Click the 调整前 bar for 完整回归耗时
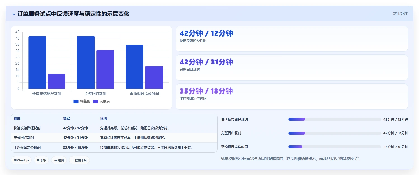The width and height of the screenshot is (419, 175). (x=86, y=63)
